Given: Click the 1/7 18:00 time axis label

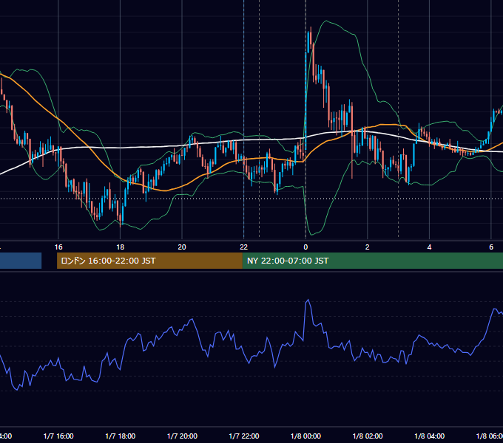Looking at the screenshot, I should click(121, 436).
